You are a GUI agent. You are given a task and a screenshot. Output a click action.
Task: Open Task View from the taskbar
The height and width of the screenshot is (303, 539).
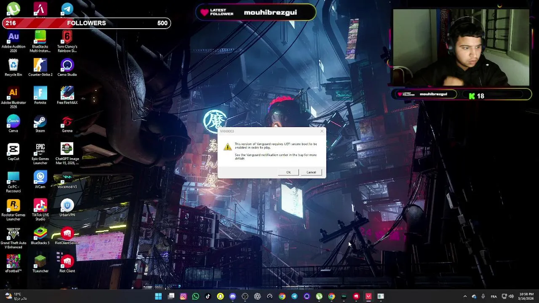tap(171, 296)
